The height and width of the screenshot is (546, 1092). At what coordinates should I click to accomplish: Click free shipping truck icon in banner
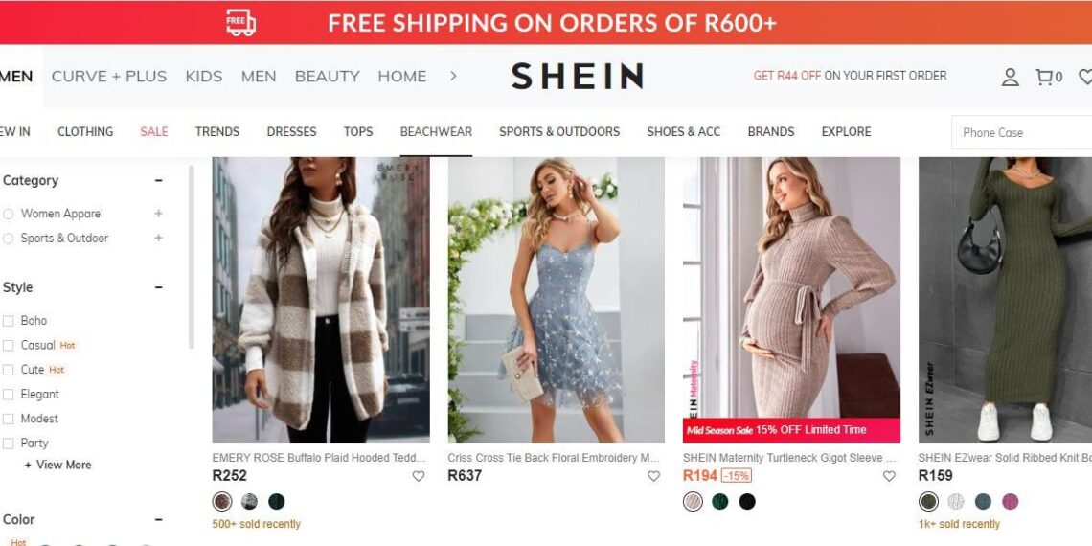[240, 22]
